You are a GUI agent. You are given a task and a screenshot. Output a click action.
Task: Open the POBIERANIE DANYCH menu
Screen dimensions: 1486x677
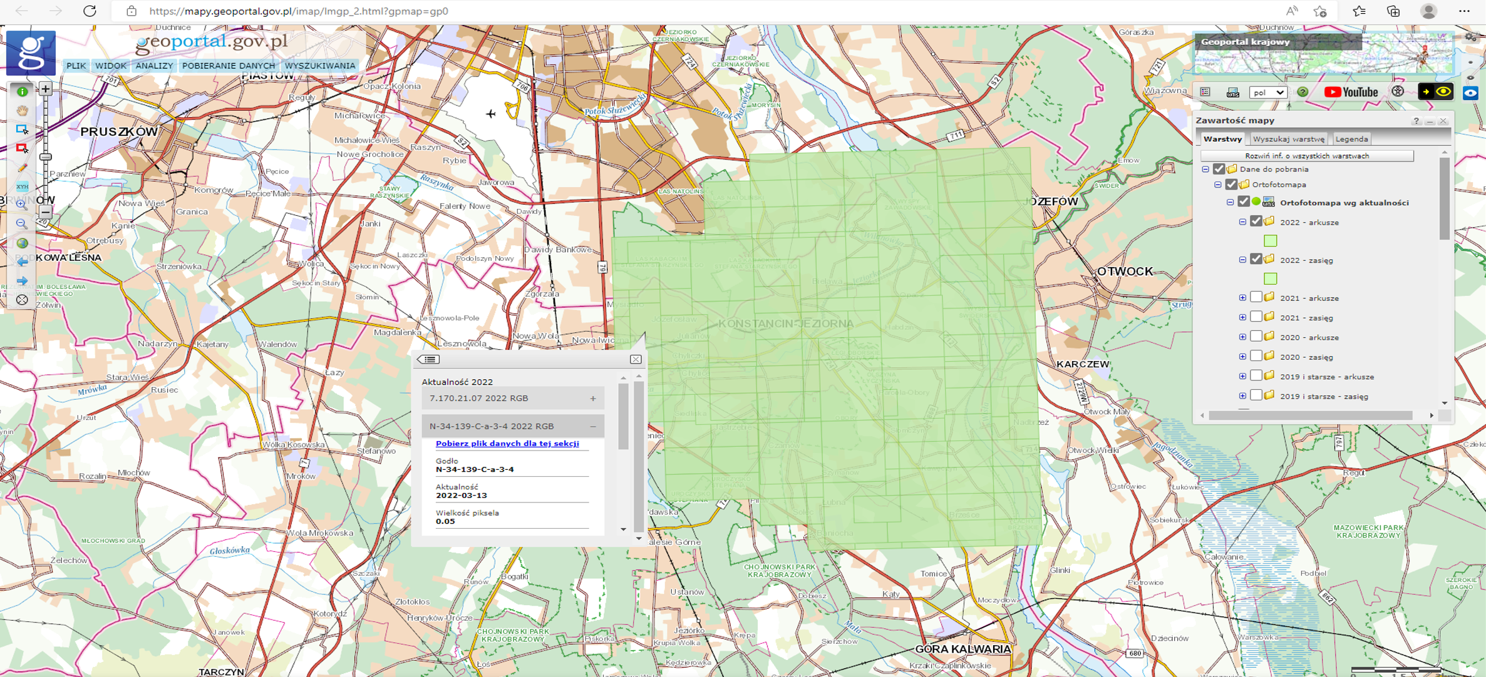[229, 66]
